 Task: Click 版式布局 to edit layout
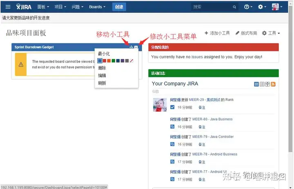pyautogui.click(x=246, y=33)
